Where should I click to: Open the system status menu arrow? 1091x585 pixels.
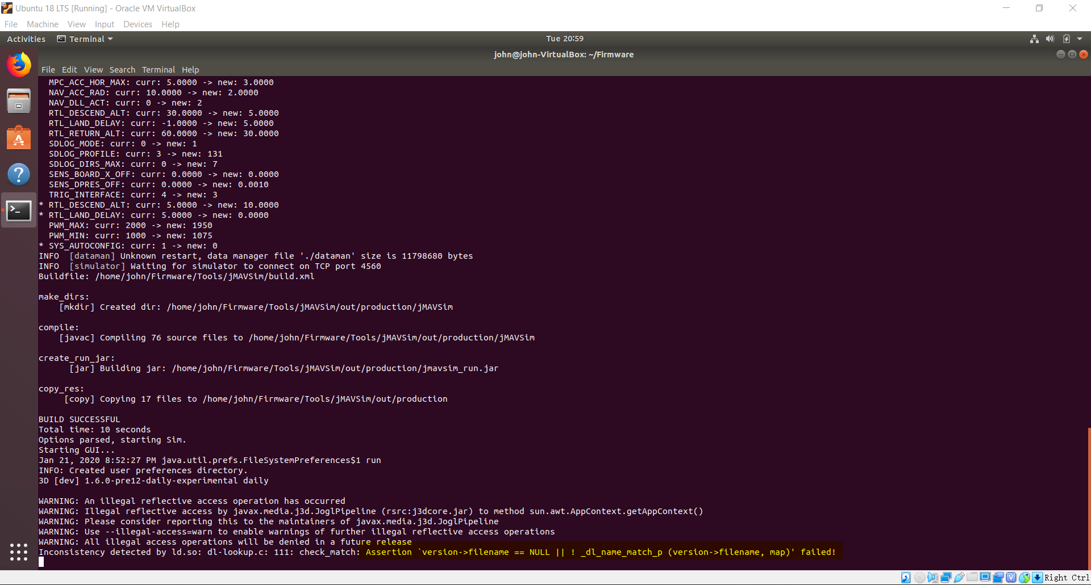1080,39
